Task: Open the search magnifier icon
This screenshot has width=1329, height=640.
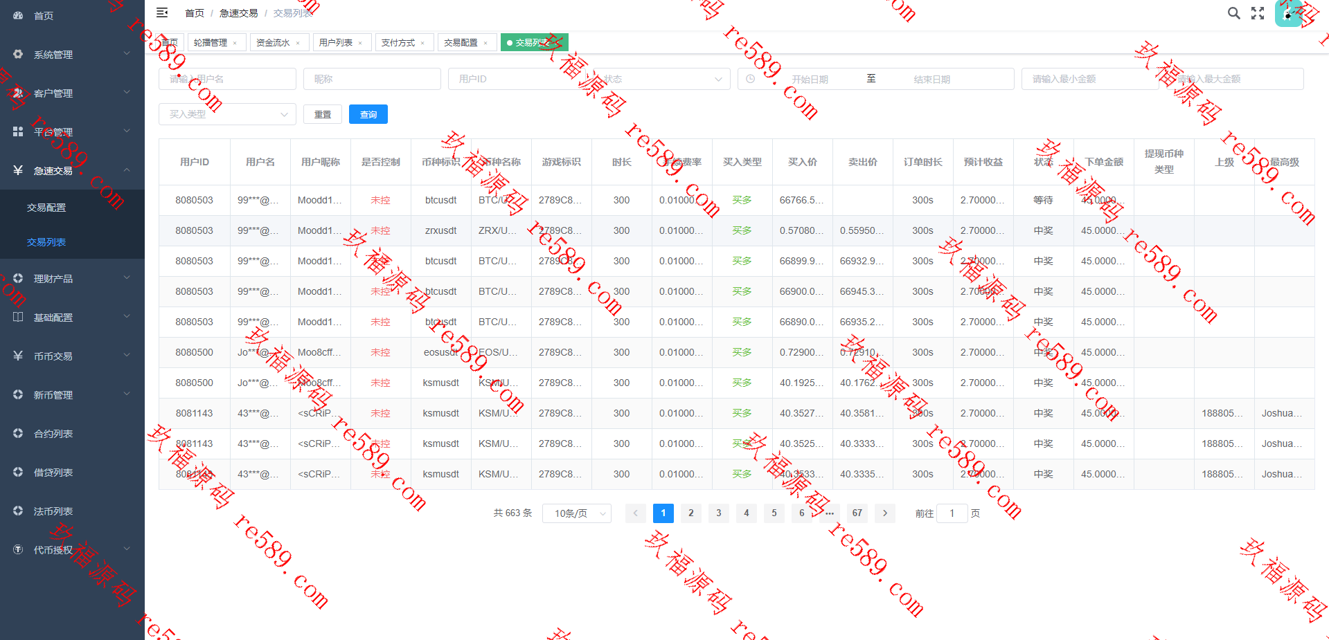Action: 1233,13
